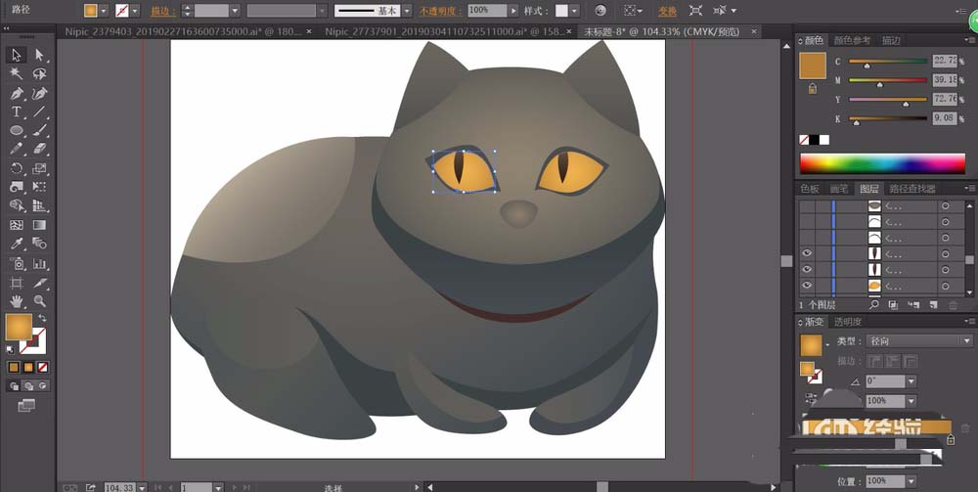Image resolution: width=978 pixels, height=492 pixels.
Task: Click Locate Object magnifier in Layers panel
Action: coord(874,305)
